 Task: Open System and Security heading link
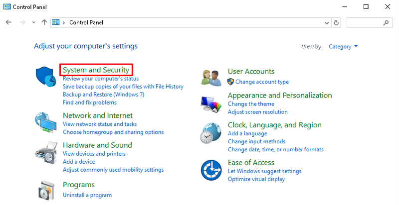tap(96, 70)
